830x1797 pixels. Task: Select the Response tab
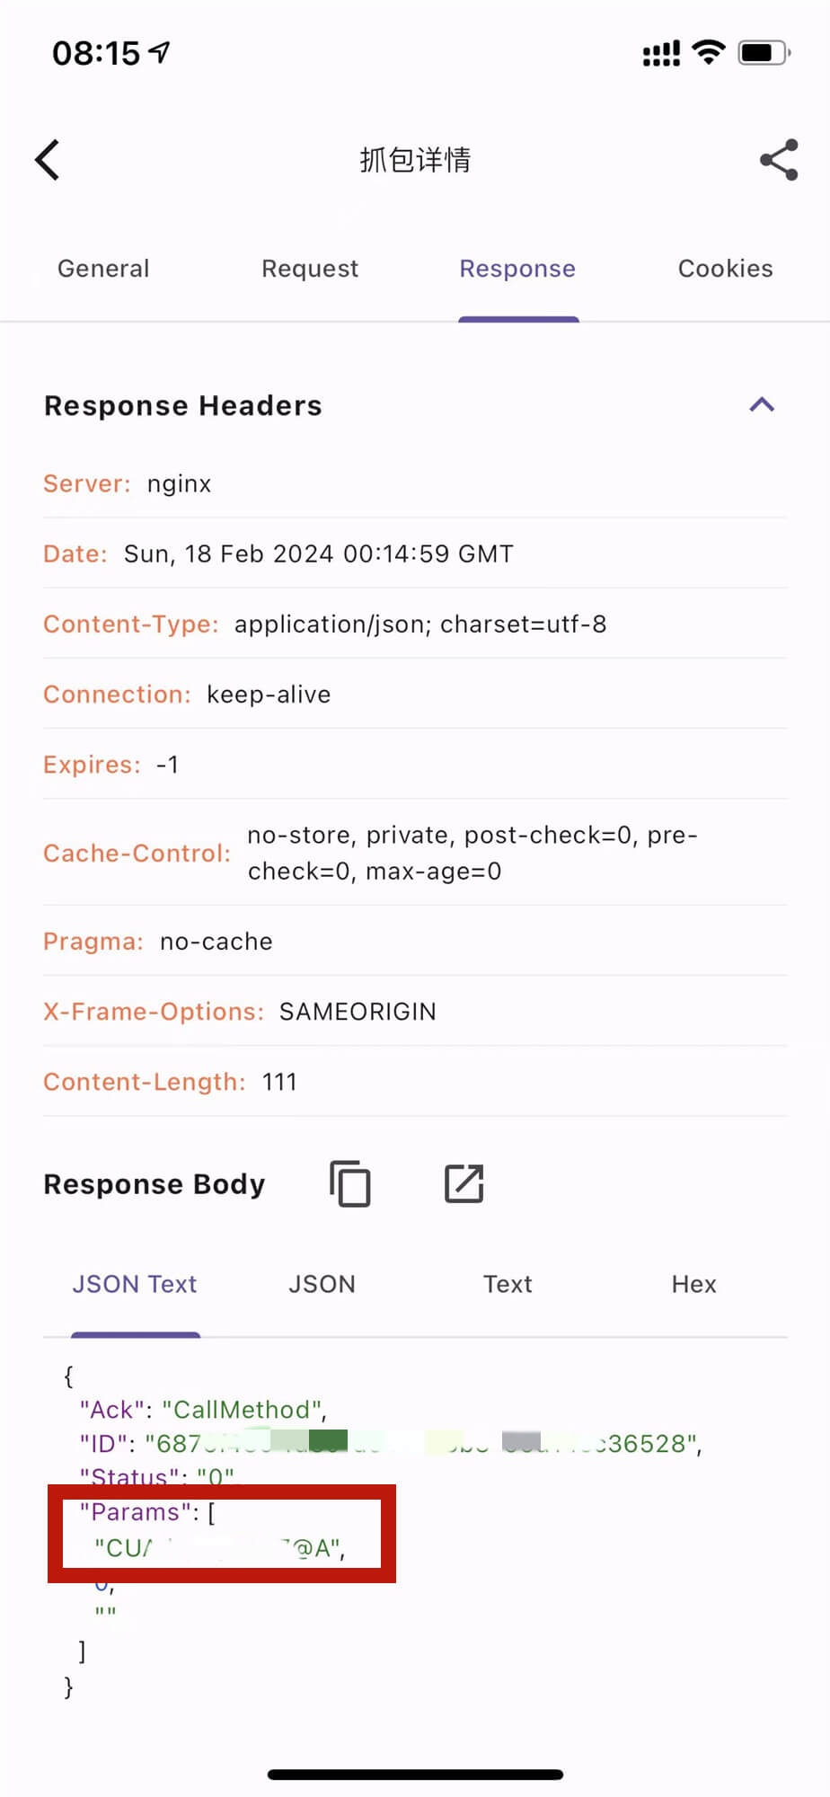[517, 269]
